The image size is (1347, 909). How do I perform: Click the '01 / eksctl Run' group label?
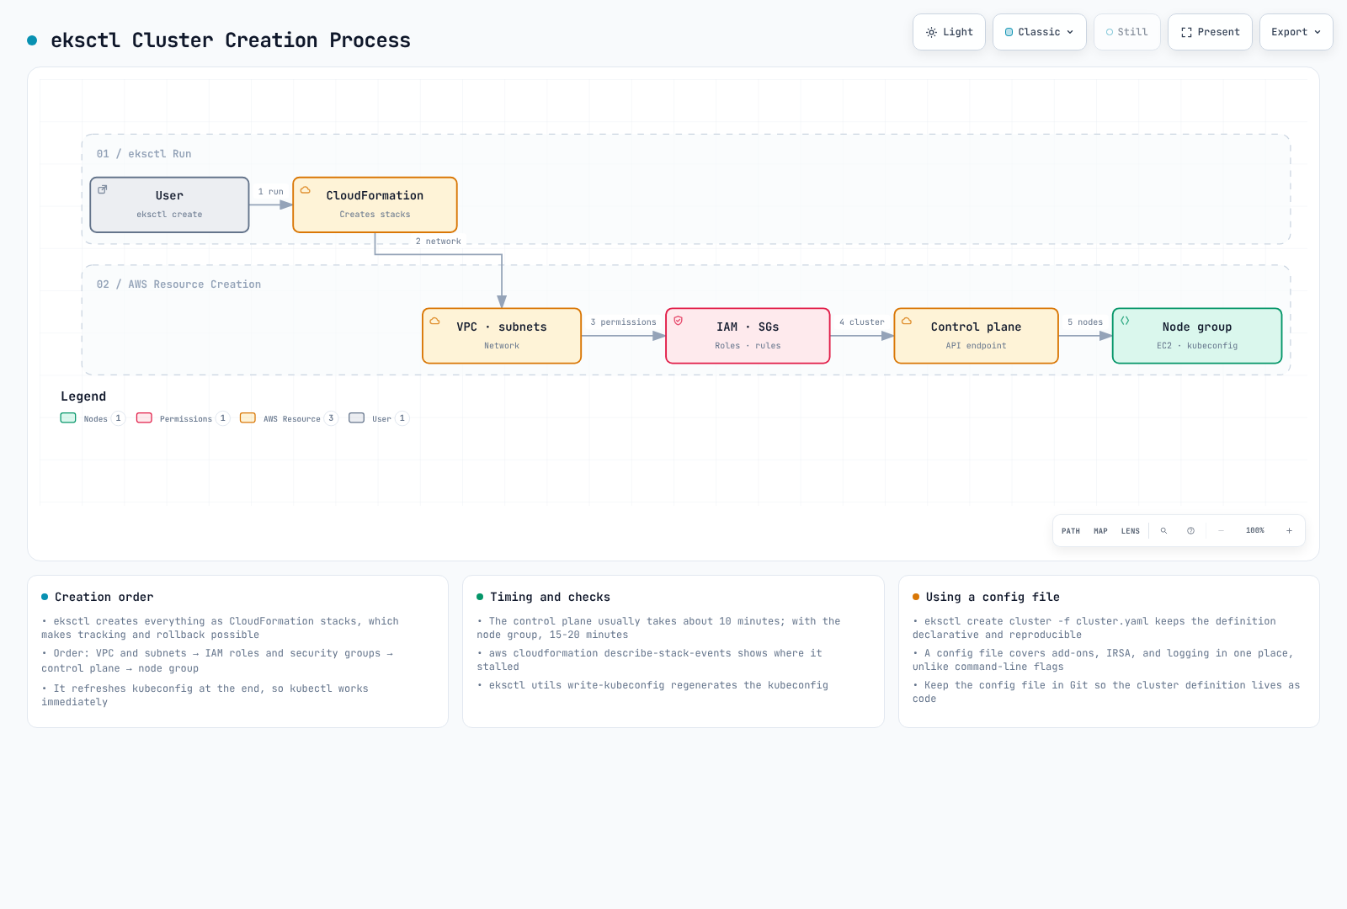click(x=144, y=154)
